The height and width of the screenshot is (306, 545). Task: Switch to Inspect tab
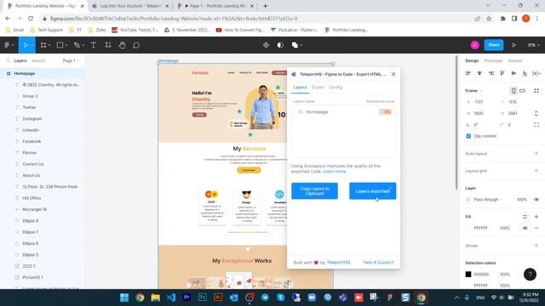[515, 60]
